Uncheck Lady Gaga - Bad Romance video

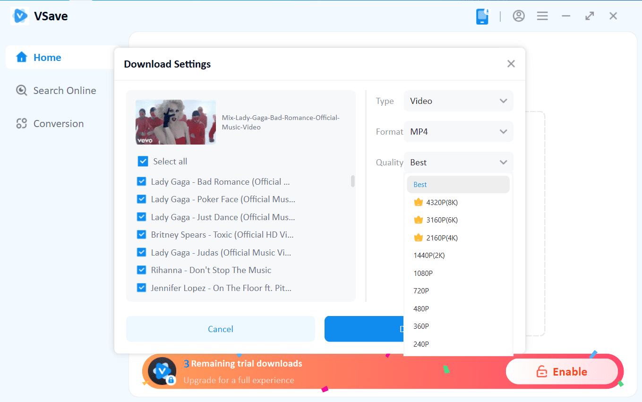pyautogui.click(x=141, y=182)
